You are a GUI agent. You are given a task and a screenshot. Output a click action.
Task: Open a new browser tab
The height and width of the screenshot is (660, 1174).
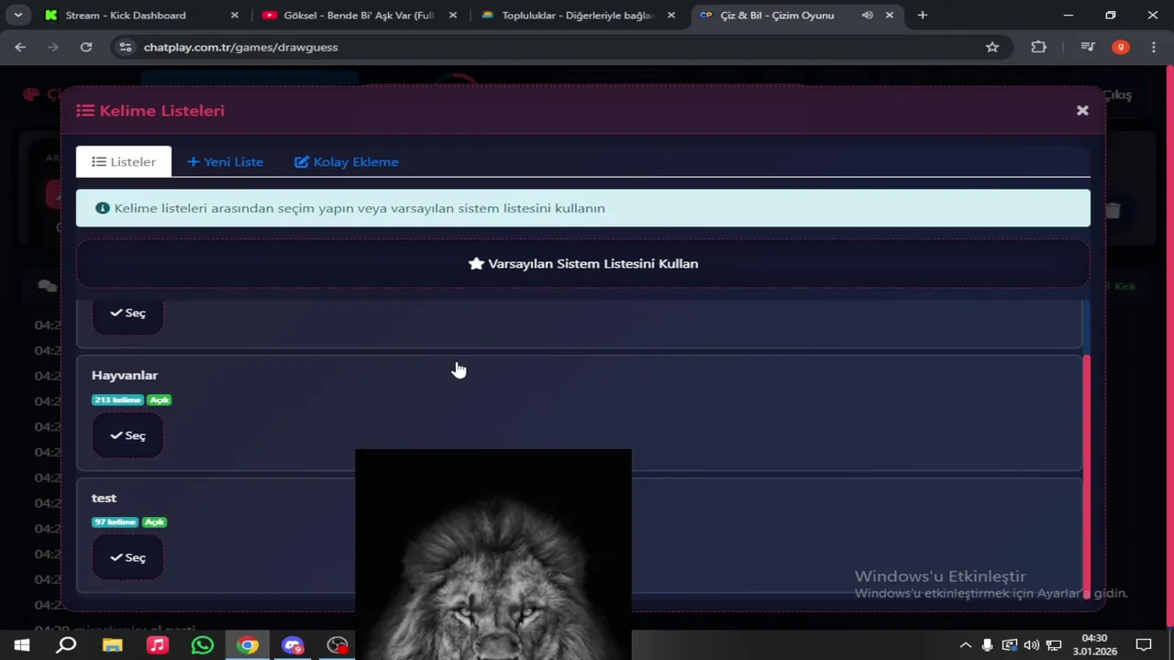(923, 15)
